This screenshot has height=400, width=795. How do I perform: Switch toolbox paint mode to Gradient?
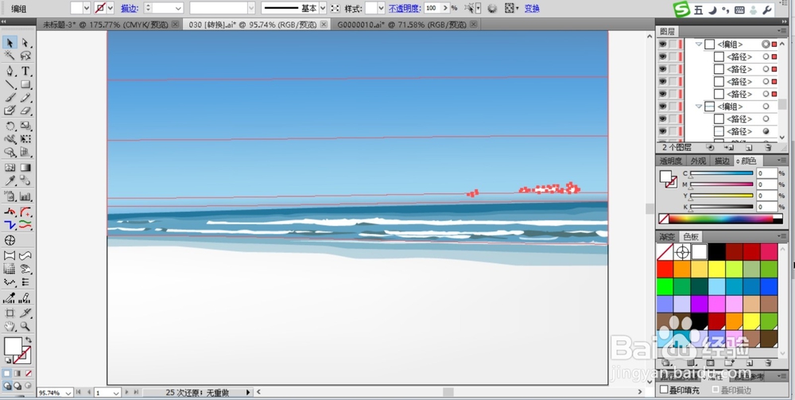tap(17, 374)
